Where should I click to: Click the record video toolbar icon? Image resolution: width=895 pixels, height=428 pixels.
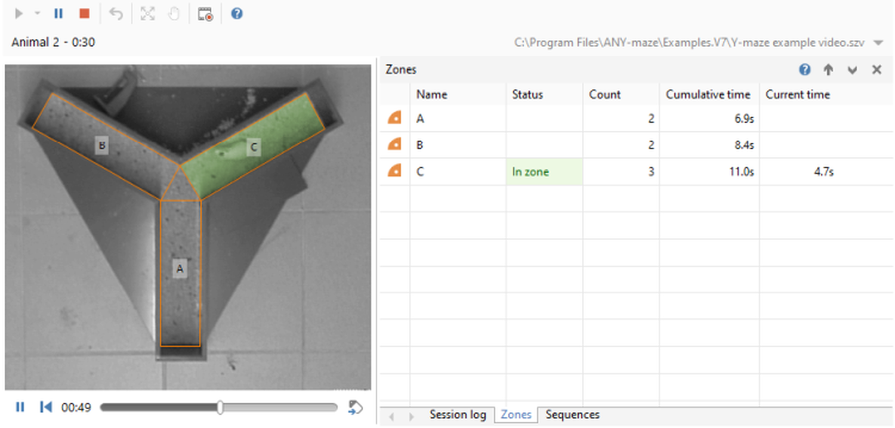(x=205, y=14)
